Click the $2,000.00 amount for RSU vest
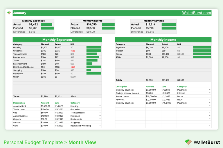223x148 pixels. click(151, 99)
